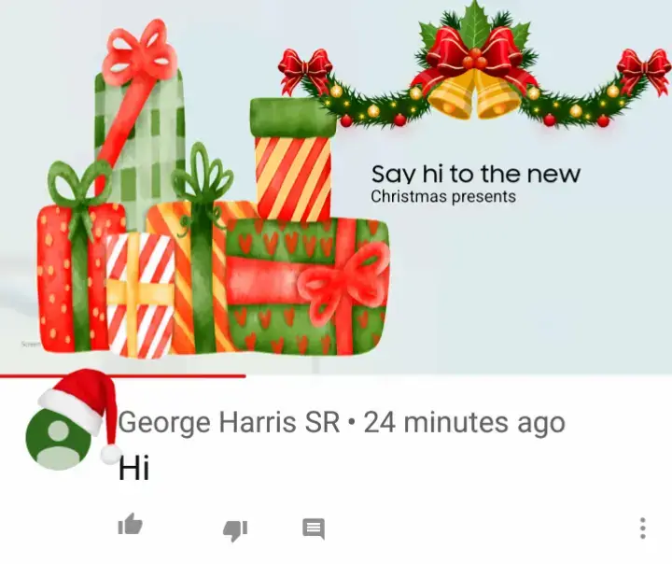Click the left red bow on the garland
Image resolution: width=672 pixels, height=564 pixels.
tap(305, 71)
